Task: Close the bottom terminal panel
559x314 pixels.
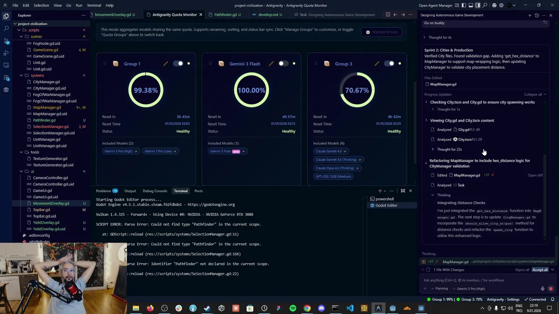Action: (x=410, y=191)
